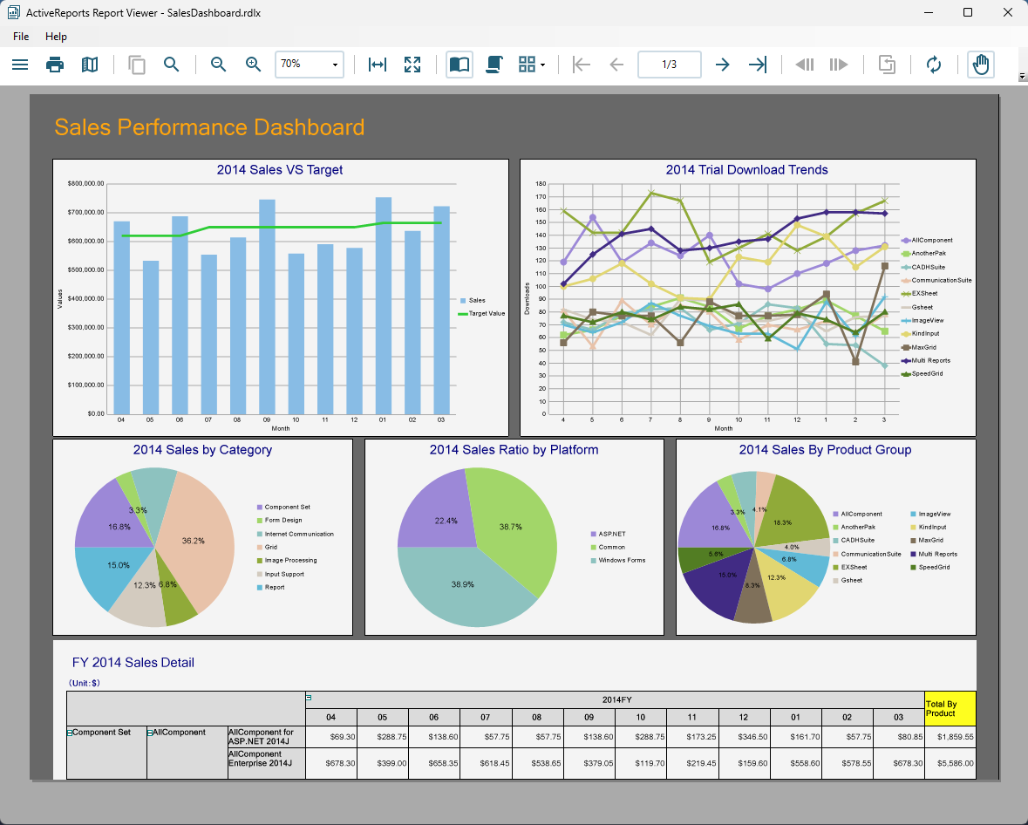Open the Help menu

pos(57,37)
